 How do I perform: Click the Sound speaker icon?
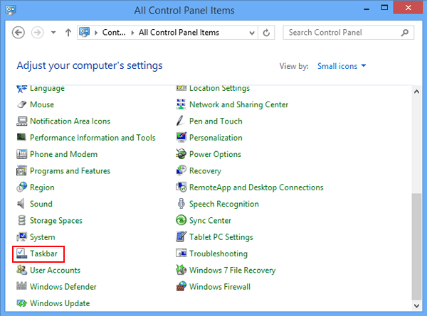point(22,204)
